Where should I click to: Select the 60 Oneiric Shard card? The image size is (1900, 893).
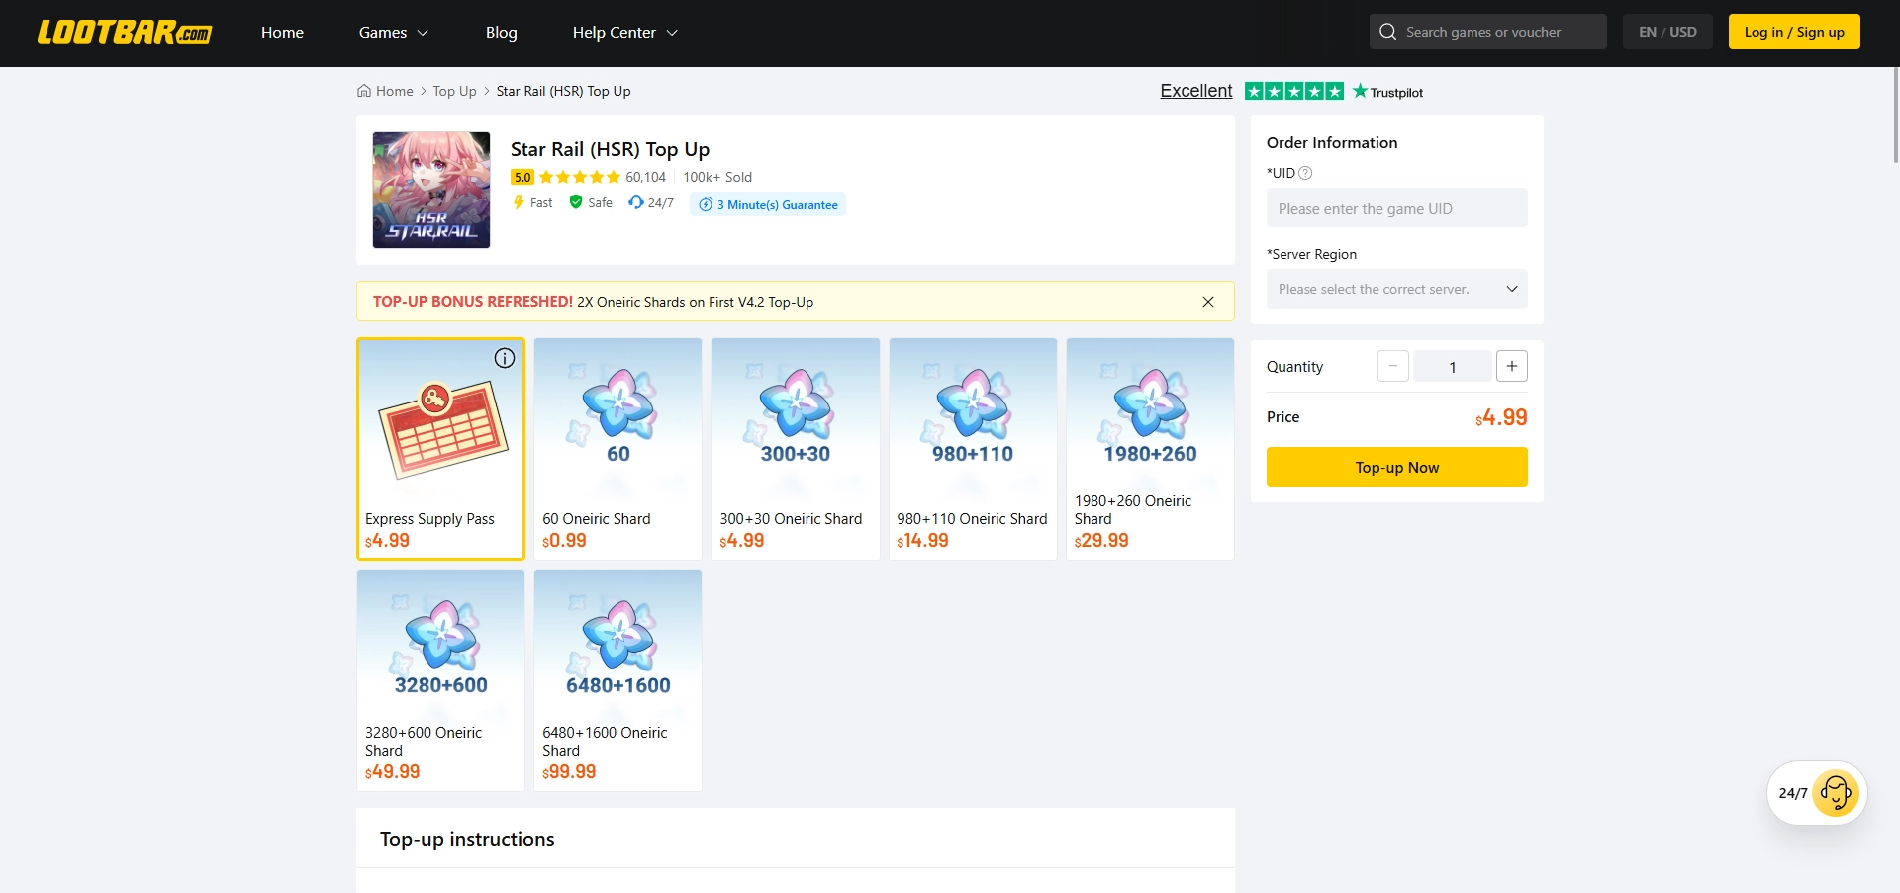pos(618,449)
